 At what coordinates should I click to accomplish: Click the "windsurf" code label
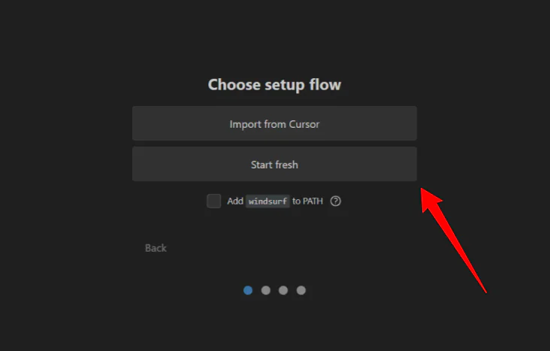tap(268, 201)
